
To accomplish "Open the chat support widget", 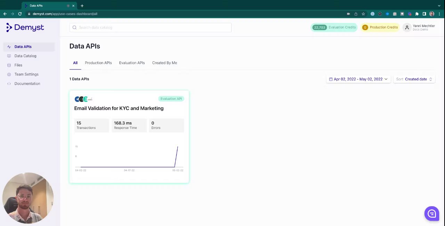I will click(432, 214).
